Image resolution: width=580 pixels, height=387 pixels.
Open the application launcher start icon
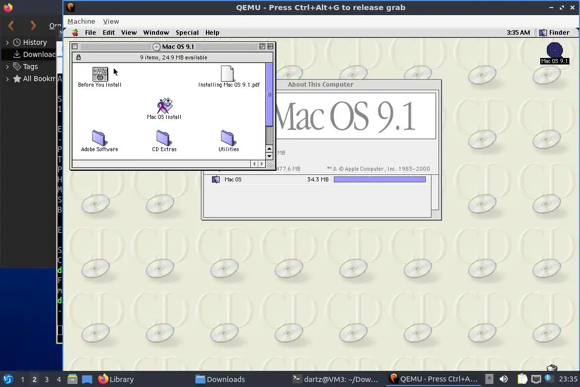8,379
